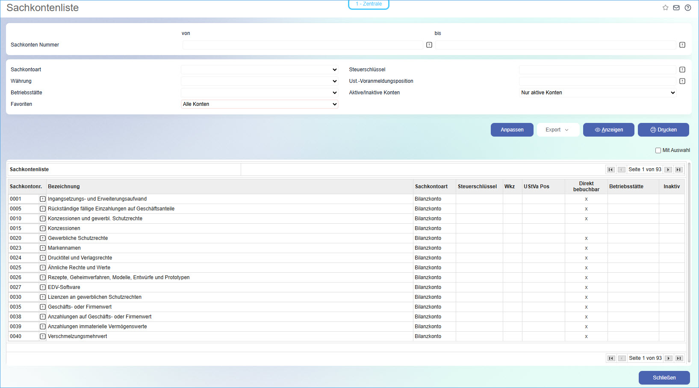Click the Sachkonten Nummer bis input field

point(555,45)
